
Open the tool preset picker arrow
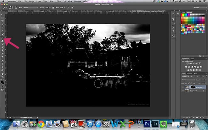tap(7, 8)
